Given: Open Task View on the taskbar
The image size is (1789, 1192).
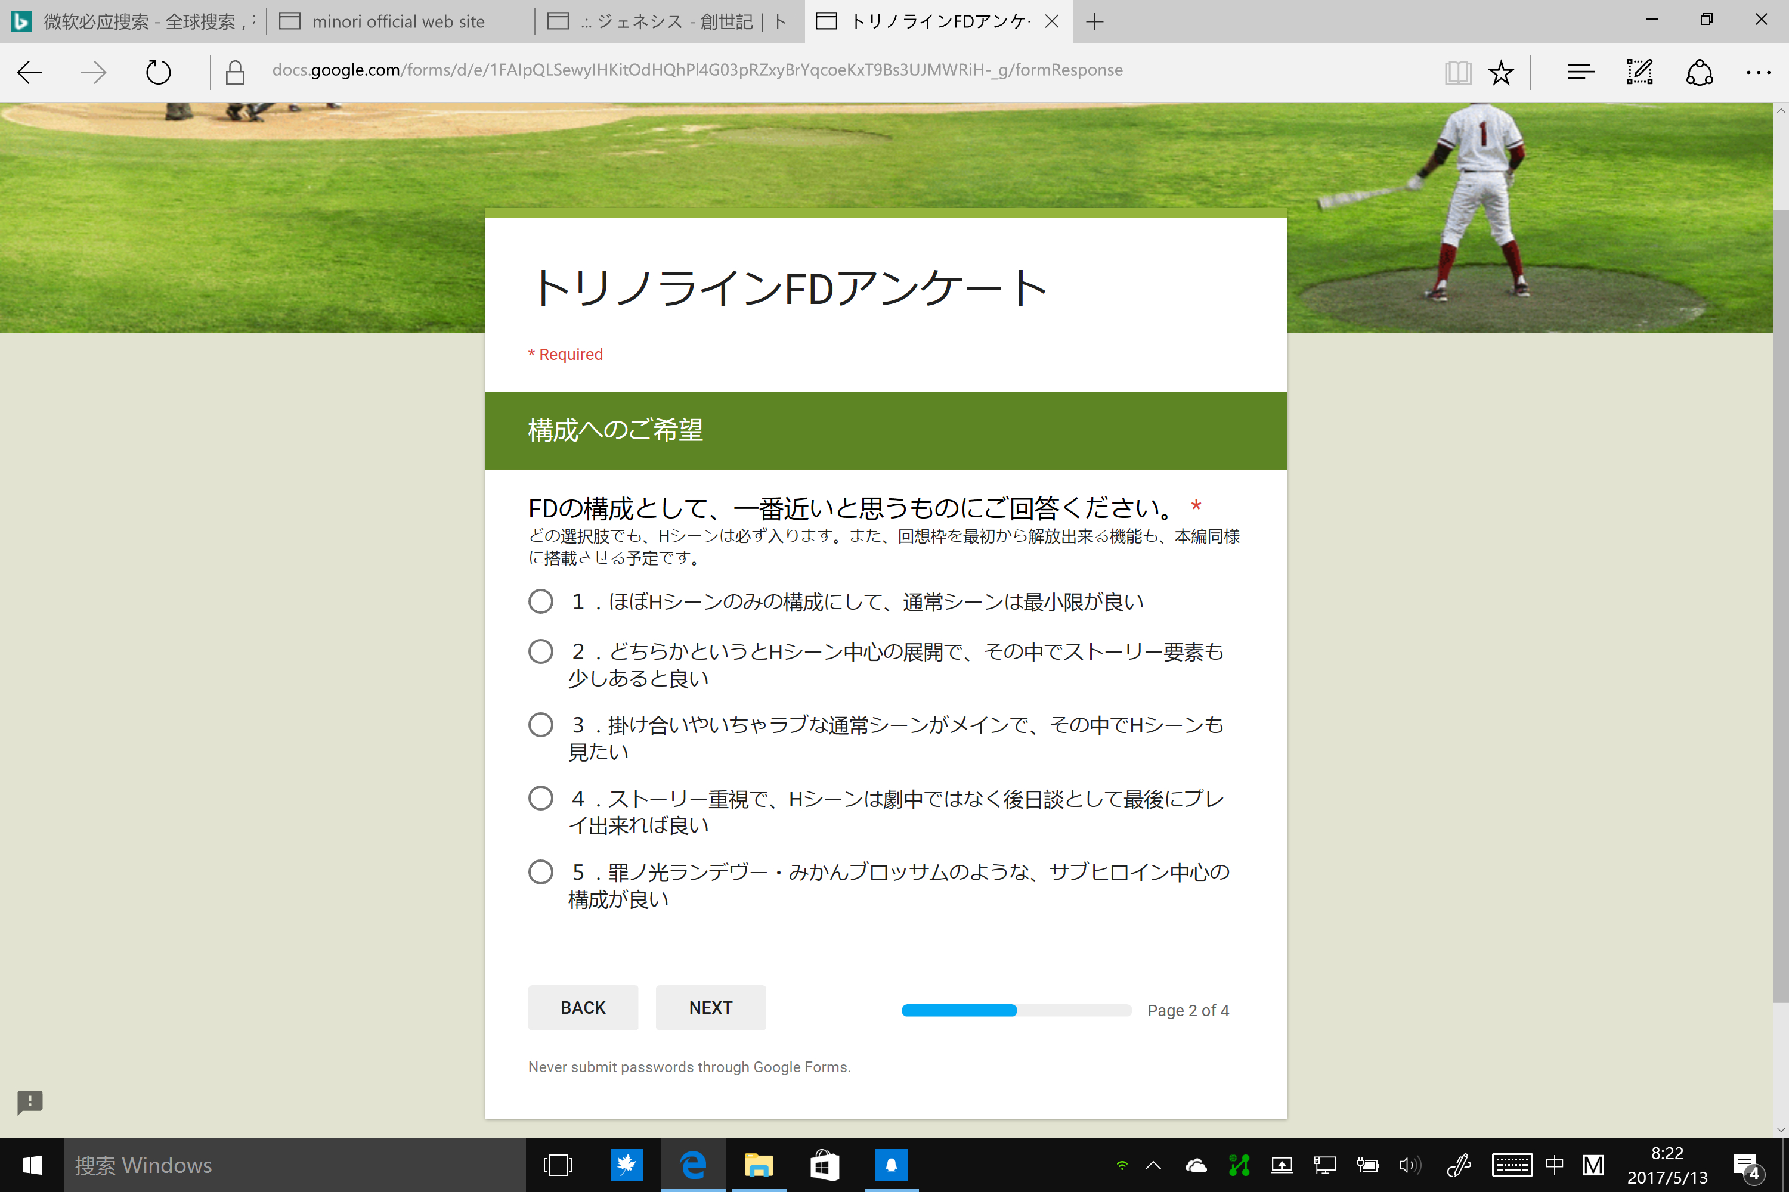Looking at the screenshot, I should pyautogui.click(x=558, y=1165).
